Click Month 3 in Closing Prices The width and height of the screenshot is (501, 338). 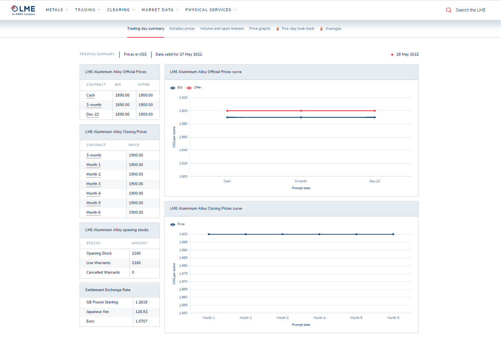coord(93,184)
